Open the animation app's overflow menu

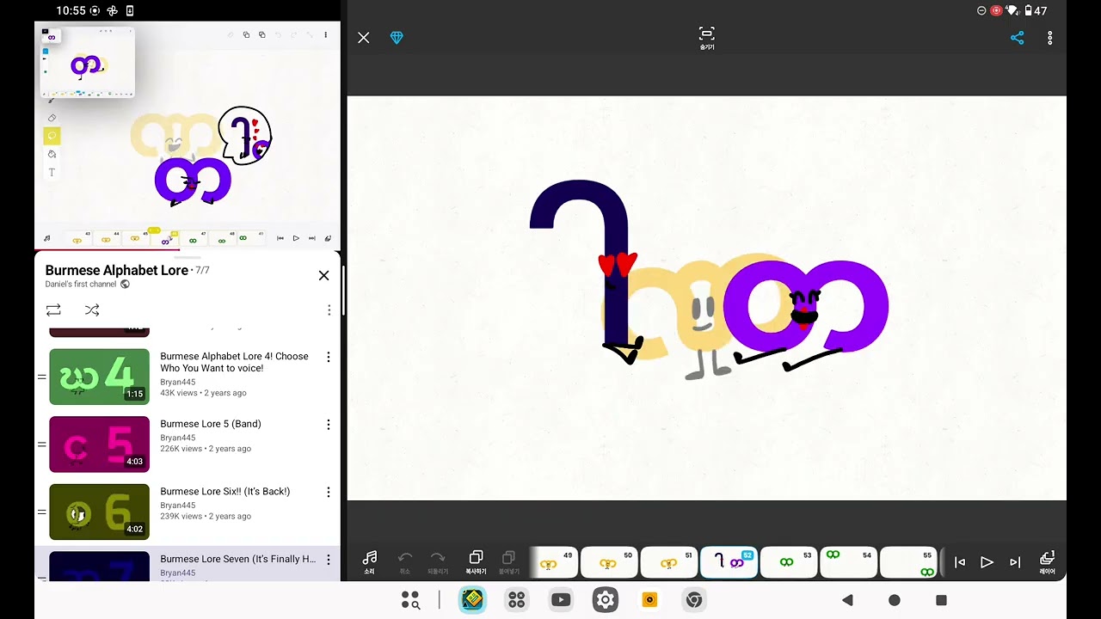(1049, 38)
